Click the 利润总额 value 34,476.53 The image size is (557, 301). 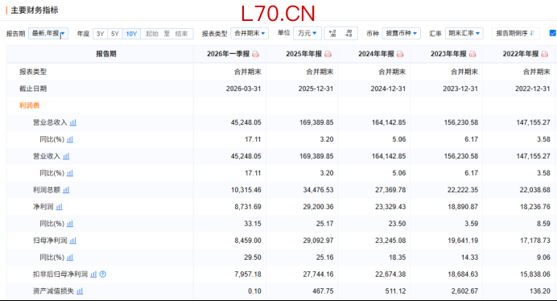(x=318, y=190)
